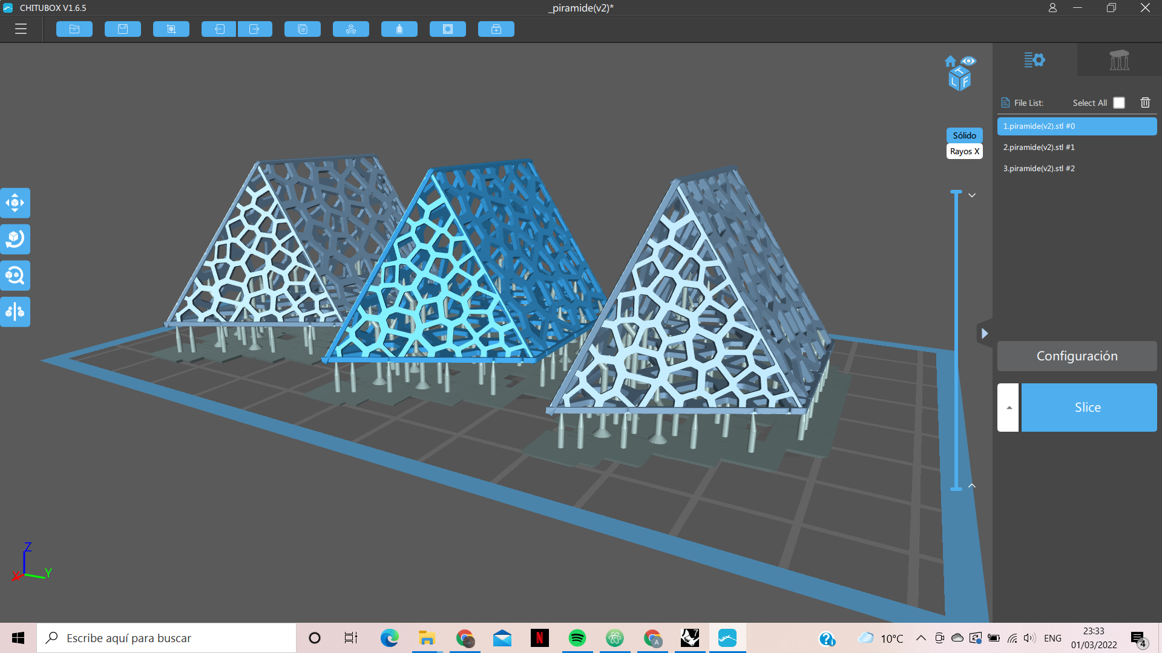Click the Save toolbar icon

(x=123, y=29)
